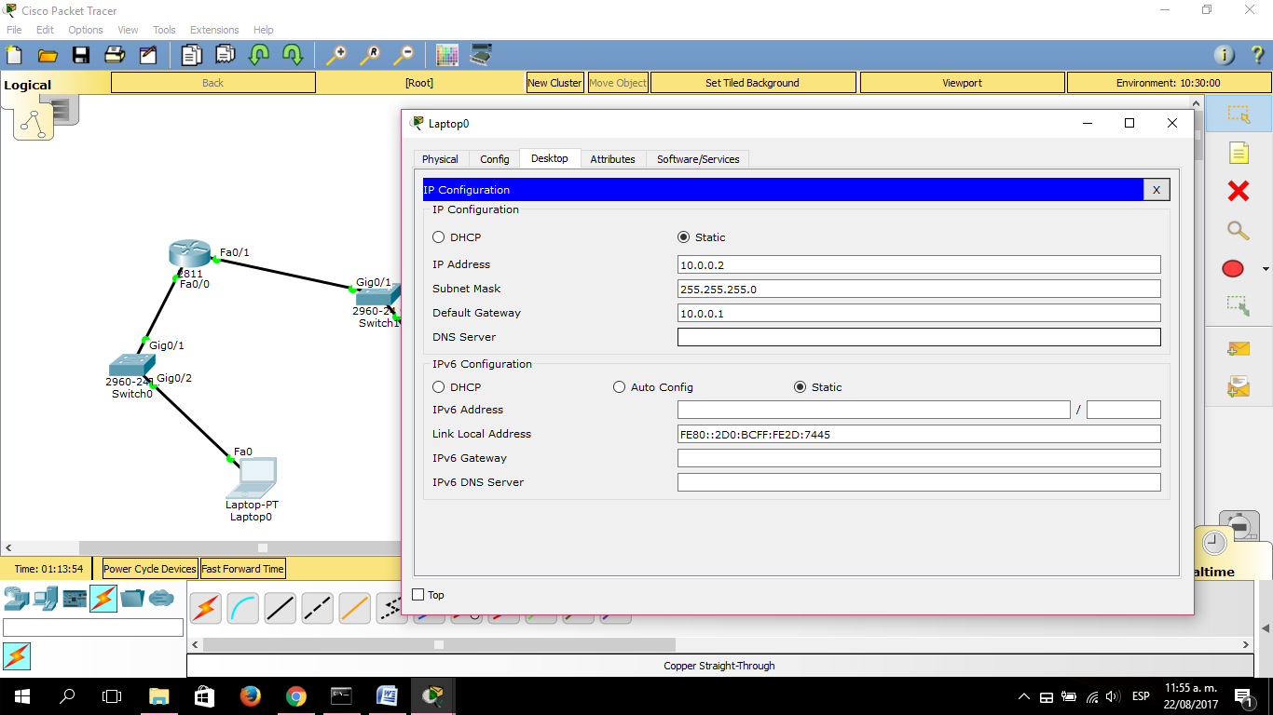Image resolution: width=1273 pixels, height=715 pixels.
Task: Save the current network with floppy icon
Action: [81, 55]
